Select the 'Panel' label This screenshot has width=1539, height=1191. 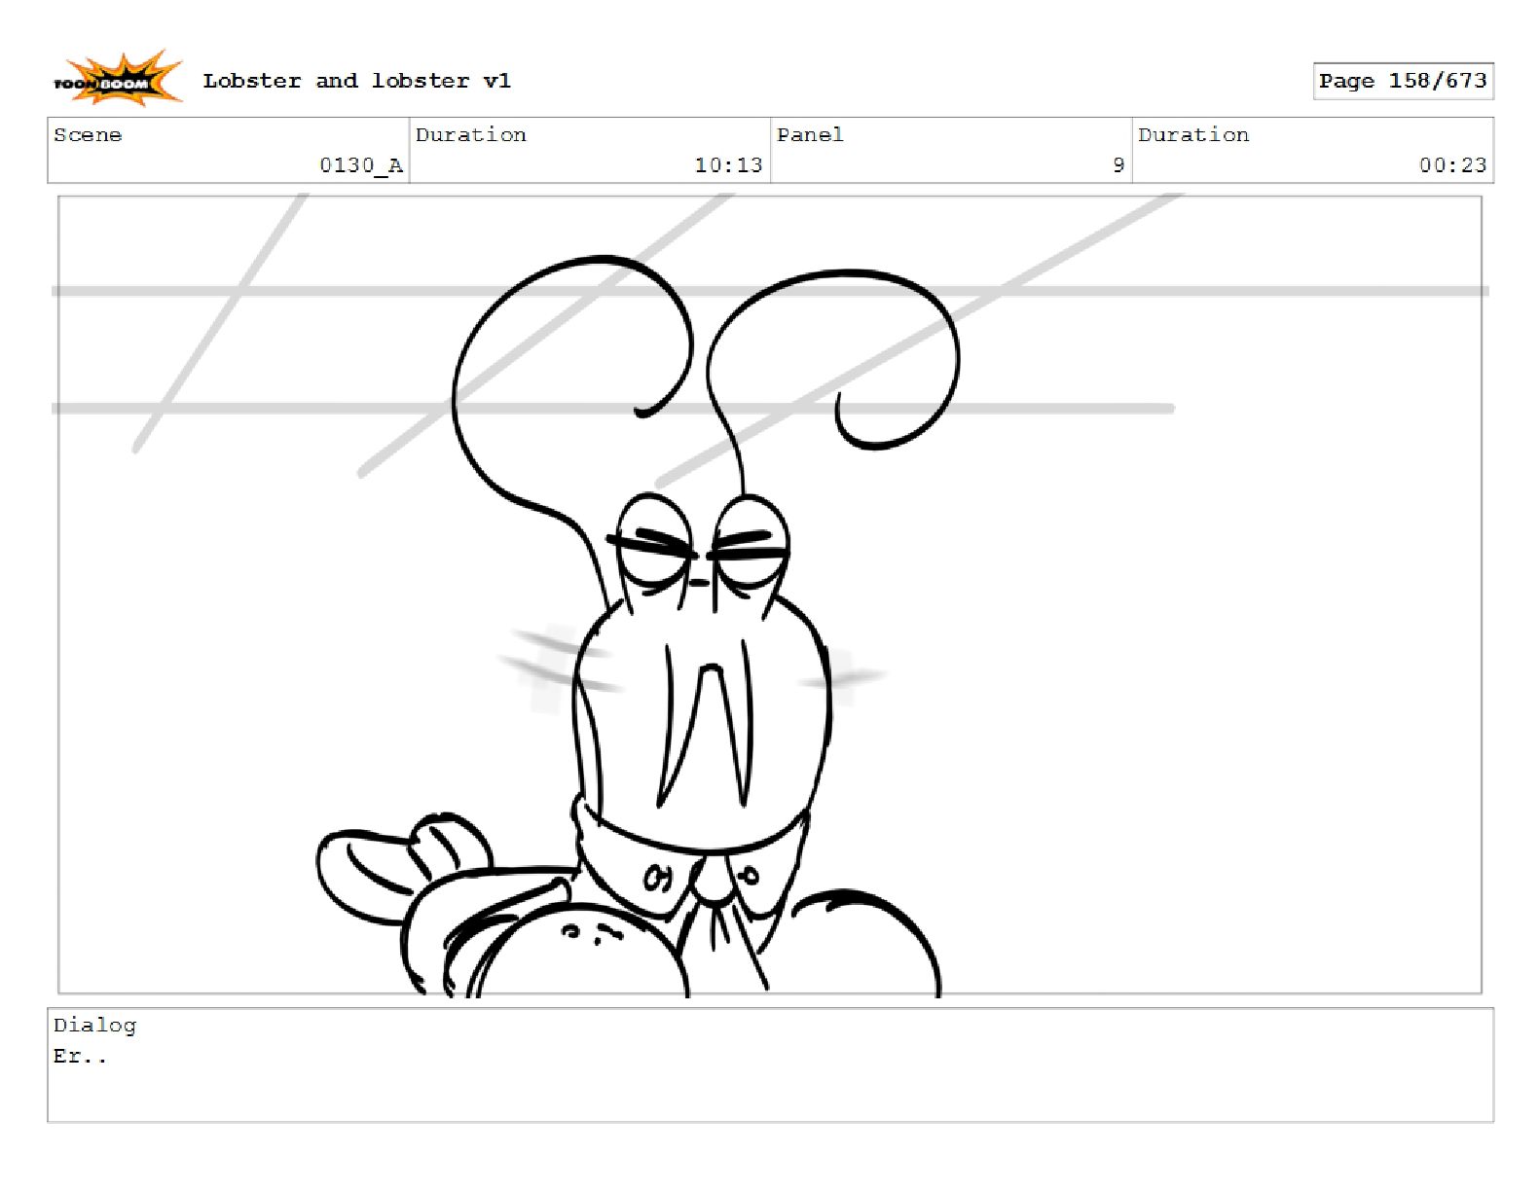click(x=810, y=135)
